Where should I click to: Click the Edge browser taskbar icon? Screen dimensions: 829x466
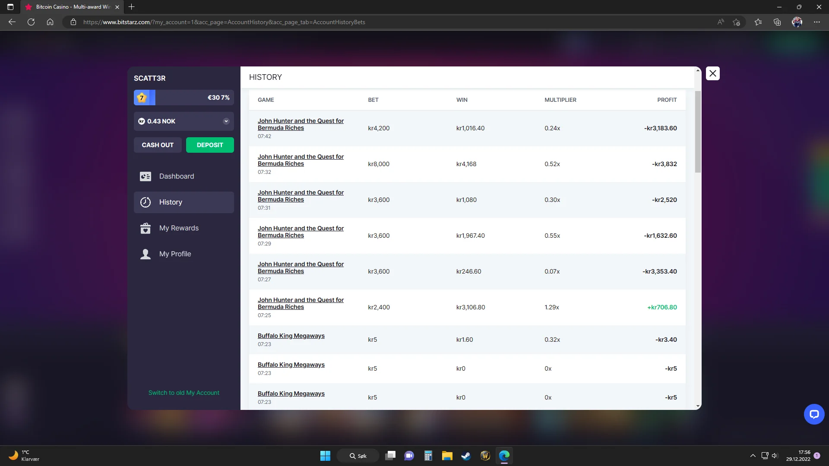click(x=504, y=456)
